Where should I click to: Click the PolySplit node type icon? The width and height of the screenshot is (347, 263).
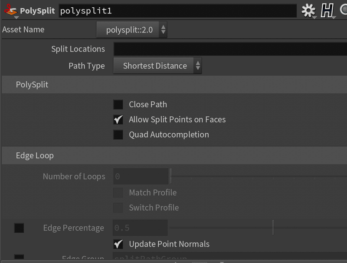pos(10,10)
